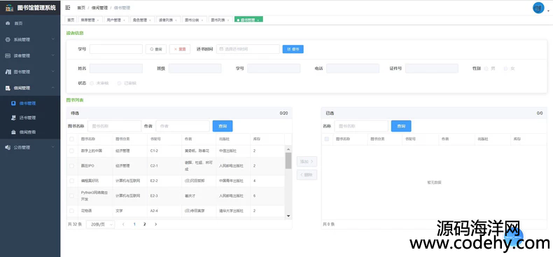Click the book table scrollbar thumb
This screenshot has width=553, height=257.
point(288,160)
